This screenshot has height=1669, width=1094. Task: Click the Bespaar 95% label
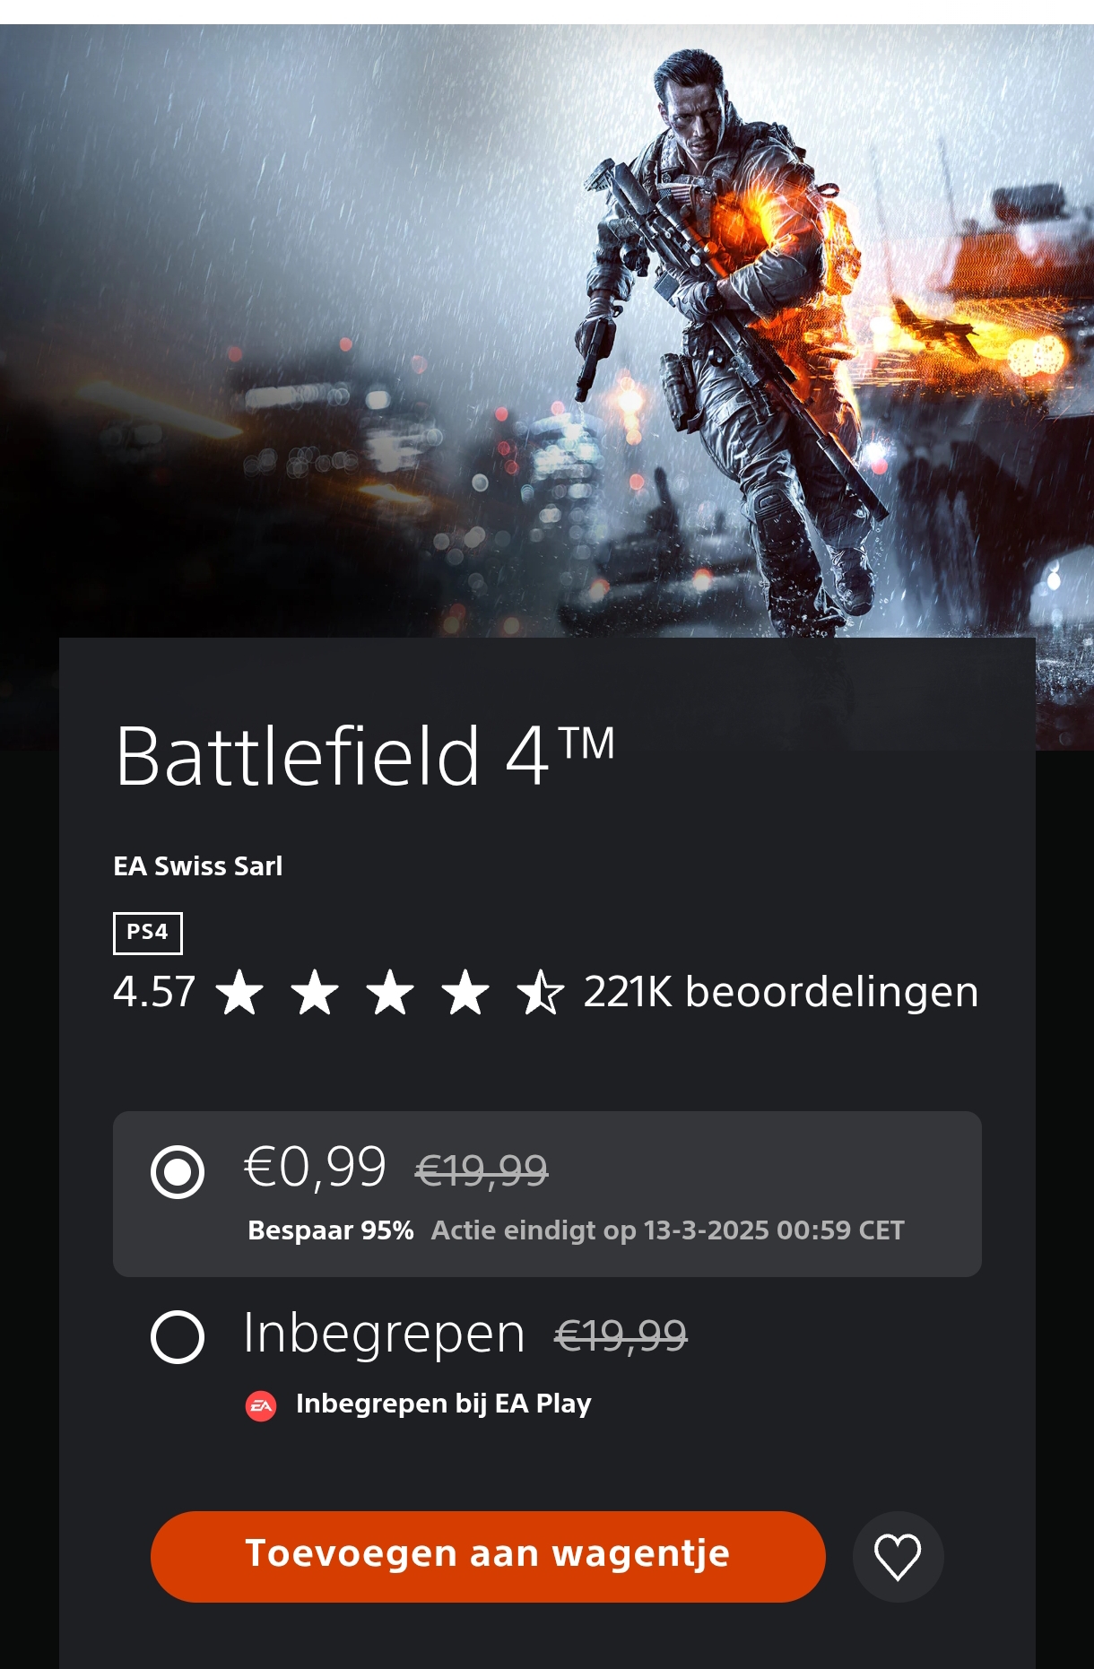click(331, 1232)
